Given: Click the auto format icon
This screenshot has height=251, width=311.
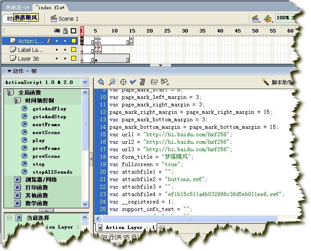Looking at the screenshot, I should coord(142,82).
